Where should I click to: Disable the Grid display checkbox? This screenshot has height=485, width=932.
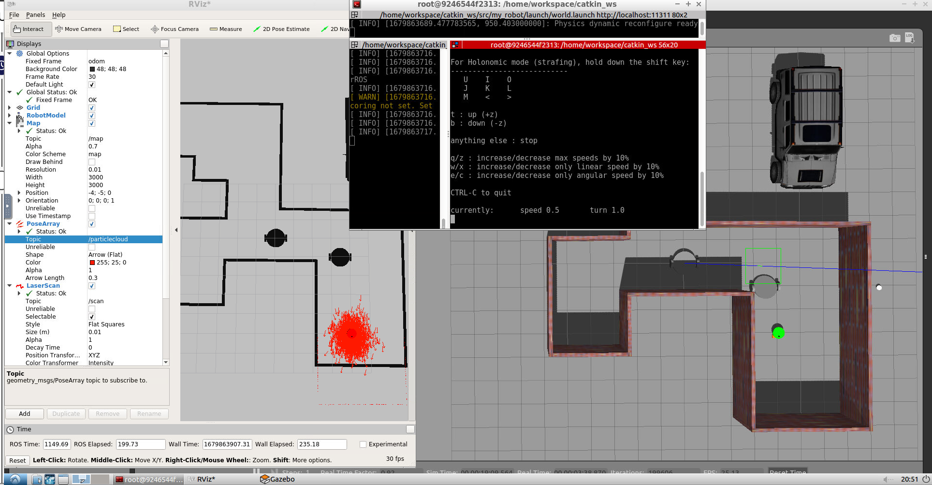tap(92, 108)
